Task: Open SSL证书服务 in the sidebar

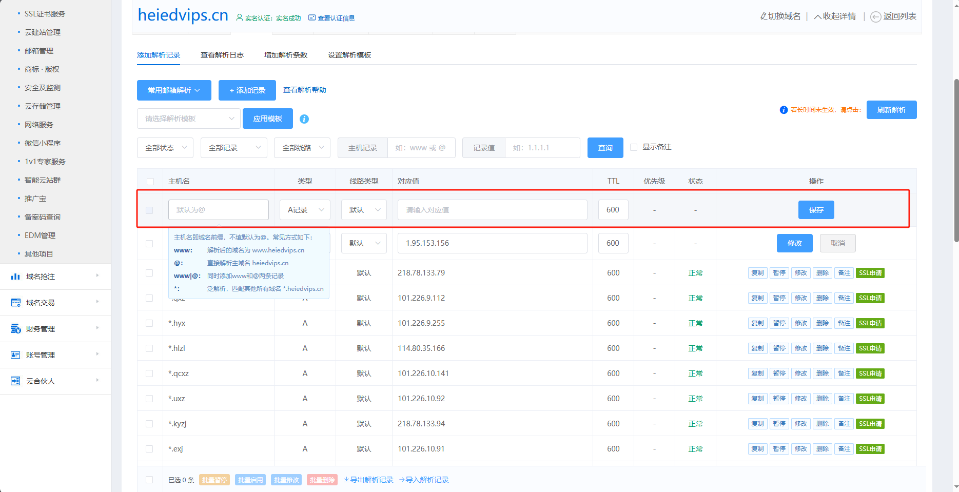Action: coord(45,14)
